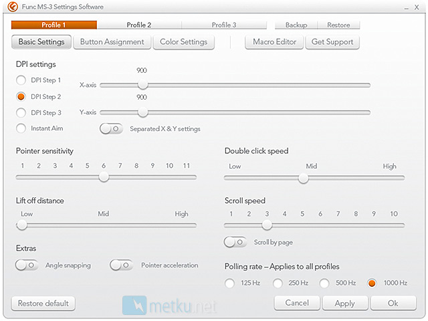Choose the 500 Hz polling rate

324,284
